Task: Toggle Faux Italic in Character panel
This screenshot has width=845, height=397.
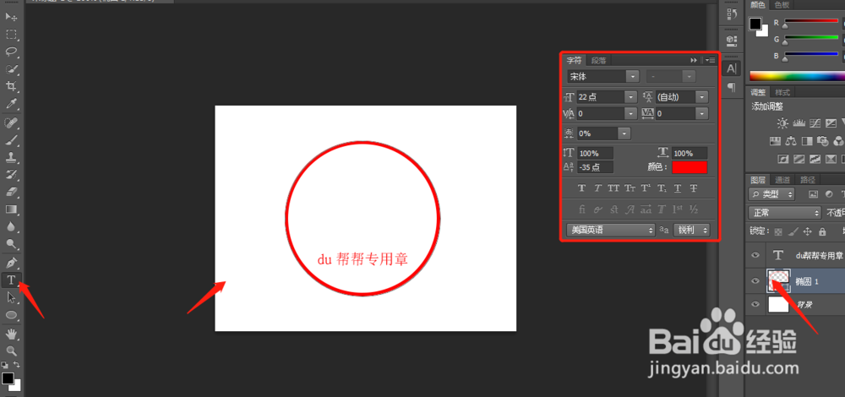Action: 597,188
